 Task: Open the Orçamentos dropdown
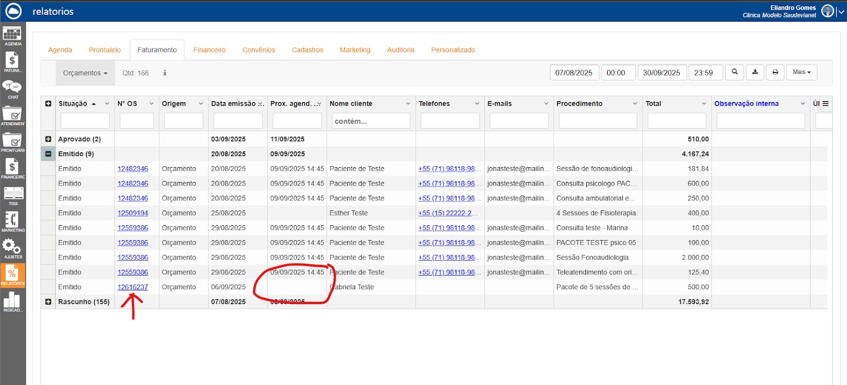85,73
